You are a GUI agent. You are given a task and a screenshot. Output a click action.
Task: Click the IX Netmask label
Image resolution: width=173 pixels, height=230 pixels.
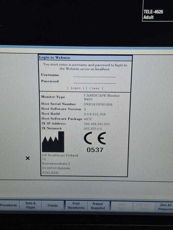(x=52, y=128)
